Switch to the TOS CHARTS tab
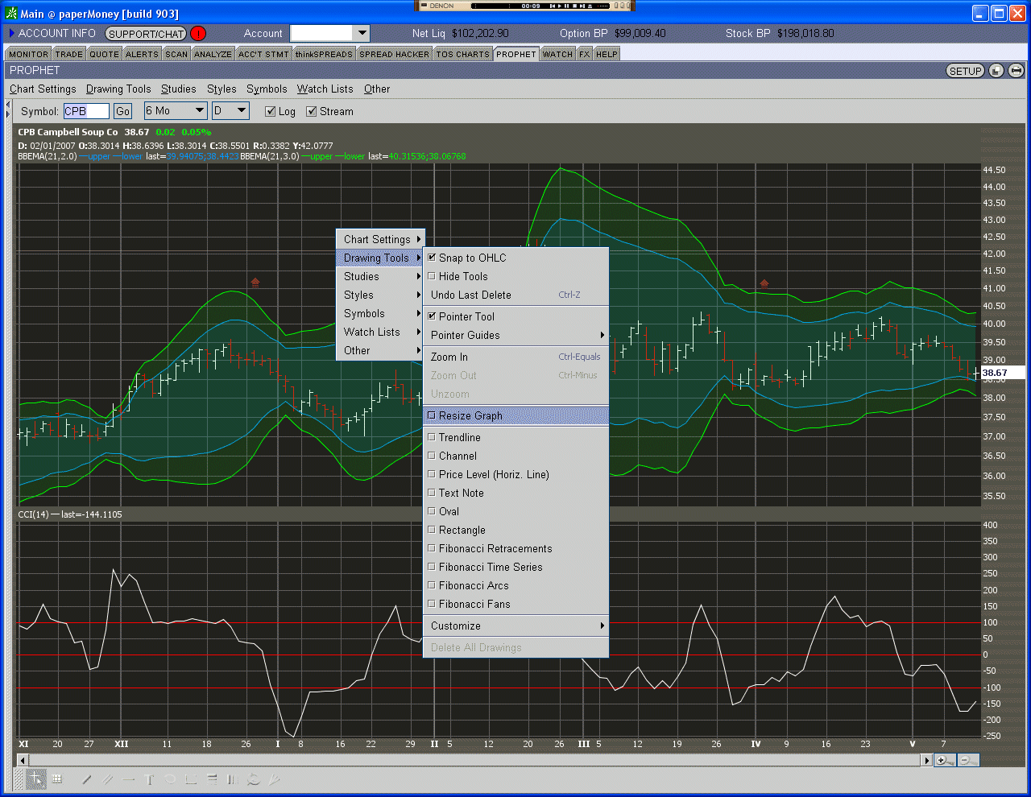The height and width of the screenshot is (797, 1031). click(x=462, y=54)
